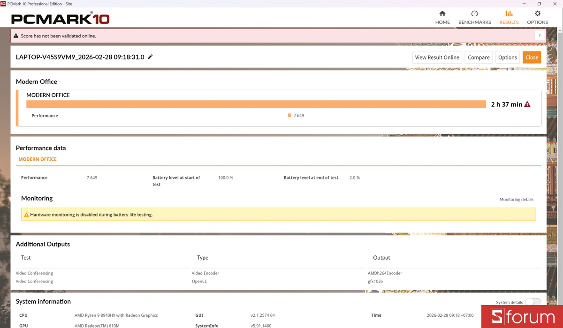The width and height of the screenshot is (563, 328).
Task: Click the Video Conferencing row with OpenCL
Action: 34,282
